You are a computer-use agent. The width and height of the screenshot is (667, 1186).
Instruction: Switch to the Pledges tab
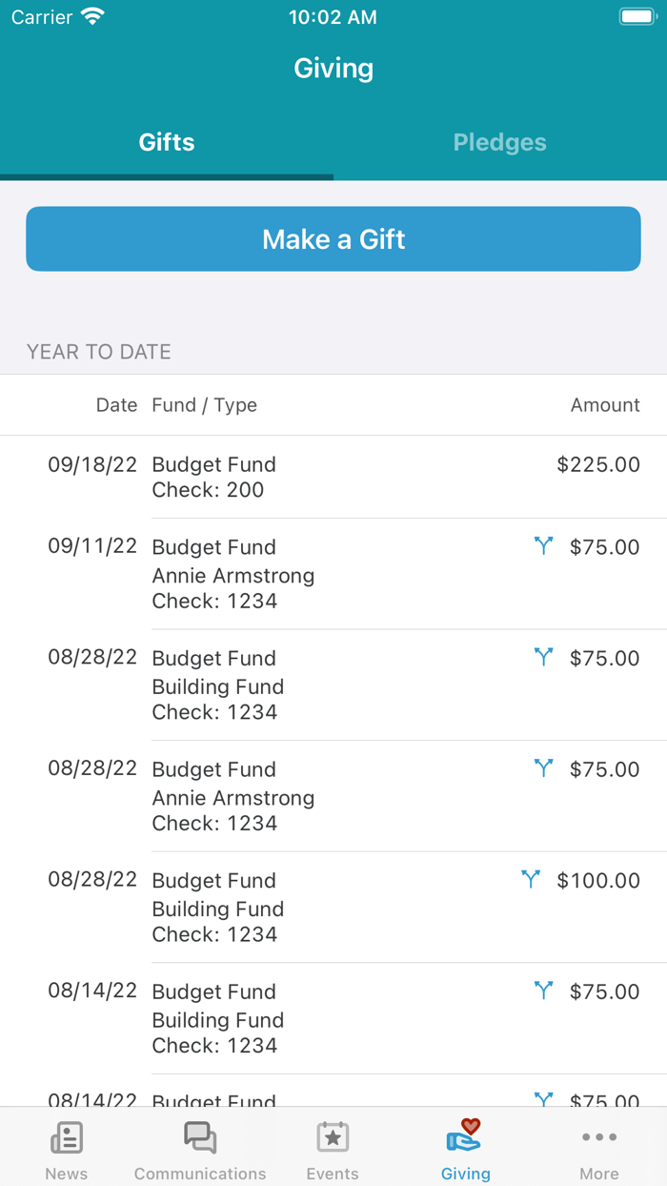(500, 143)
